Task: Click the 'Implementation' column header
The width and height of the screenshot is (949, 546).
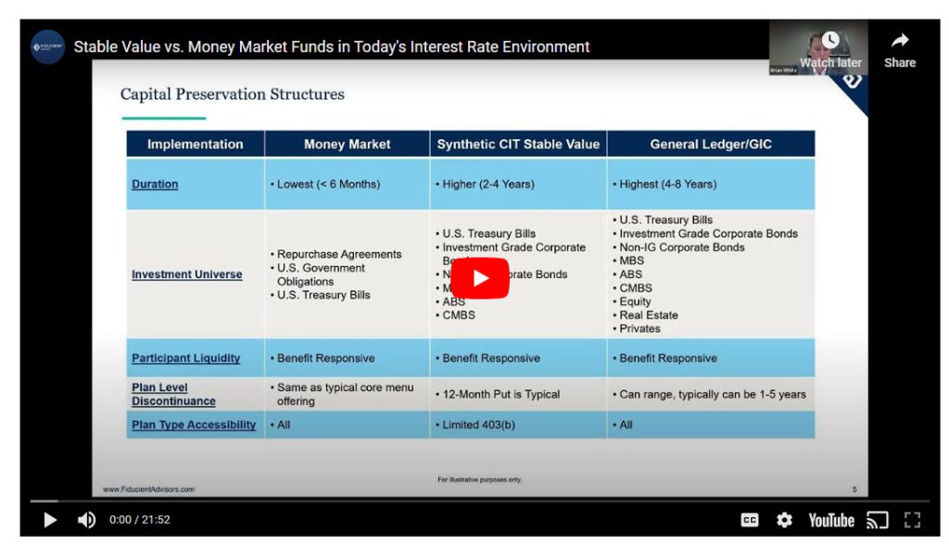Action: (x=195, y=144)
